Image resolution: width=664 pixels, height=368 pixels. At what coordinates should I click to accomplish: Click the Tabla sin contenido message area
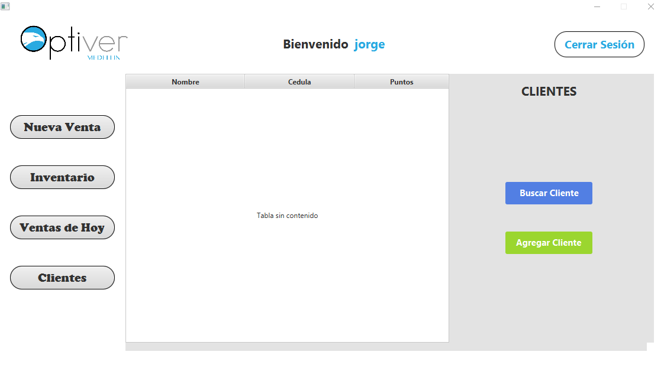click(287, 215)
